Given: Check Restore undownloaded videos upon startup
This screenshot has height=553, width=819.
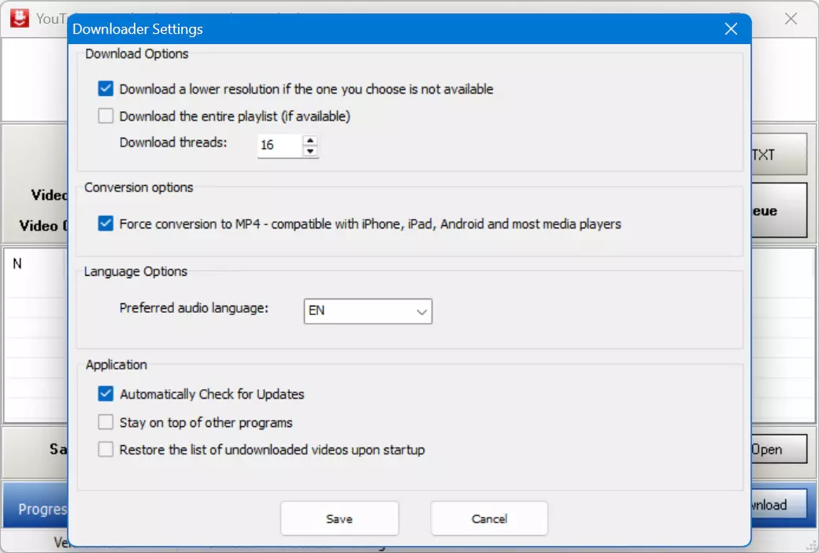Looking at the screenshot, I should pyautogui.click(x=106, y=449).
